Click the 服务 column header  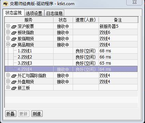pyautogui.click(x=29, y=20)
